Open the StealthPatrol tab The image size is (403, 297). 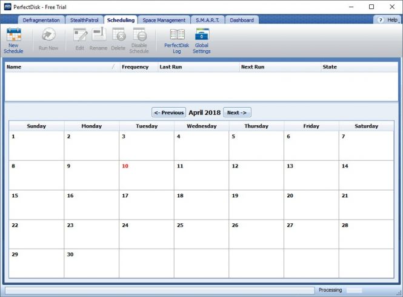[84, 20]
